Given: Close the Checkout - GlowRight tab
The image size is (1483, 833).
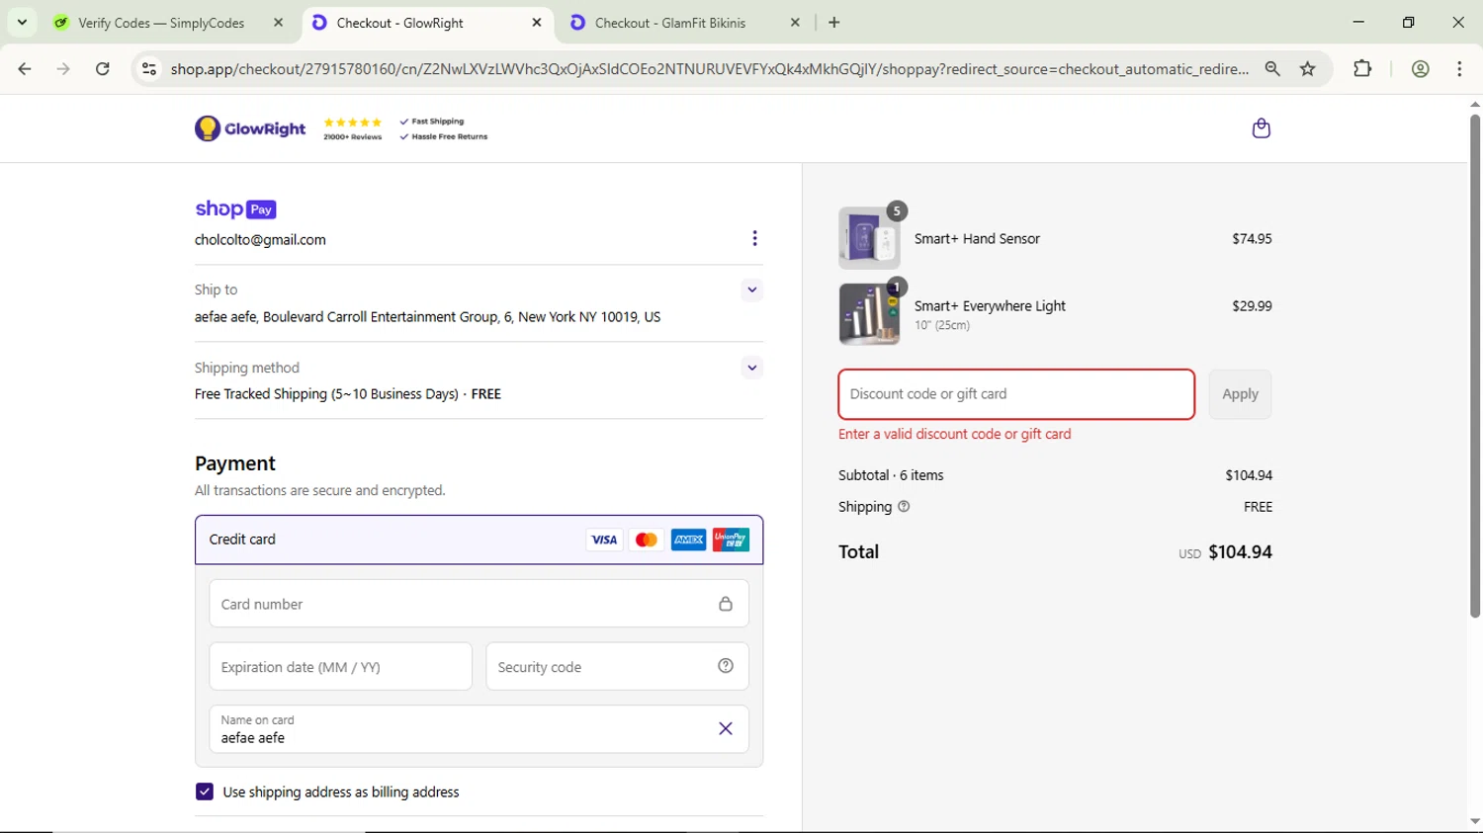Looking at the screenshot, I should [x=537, y=23].
